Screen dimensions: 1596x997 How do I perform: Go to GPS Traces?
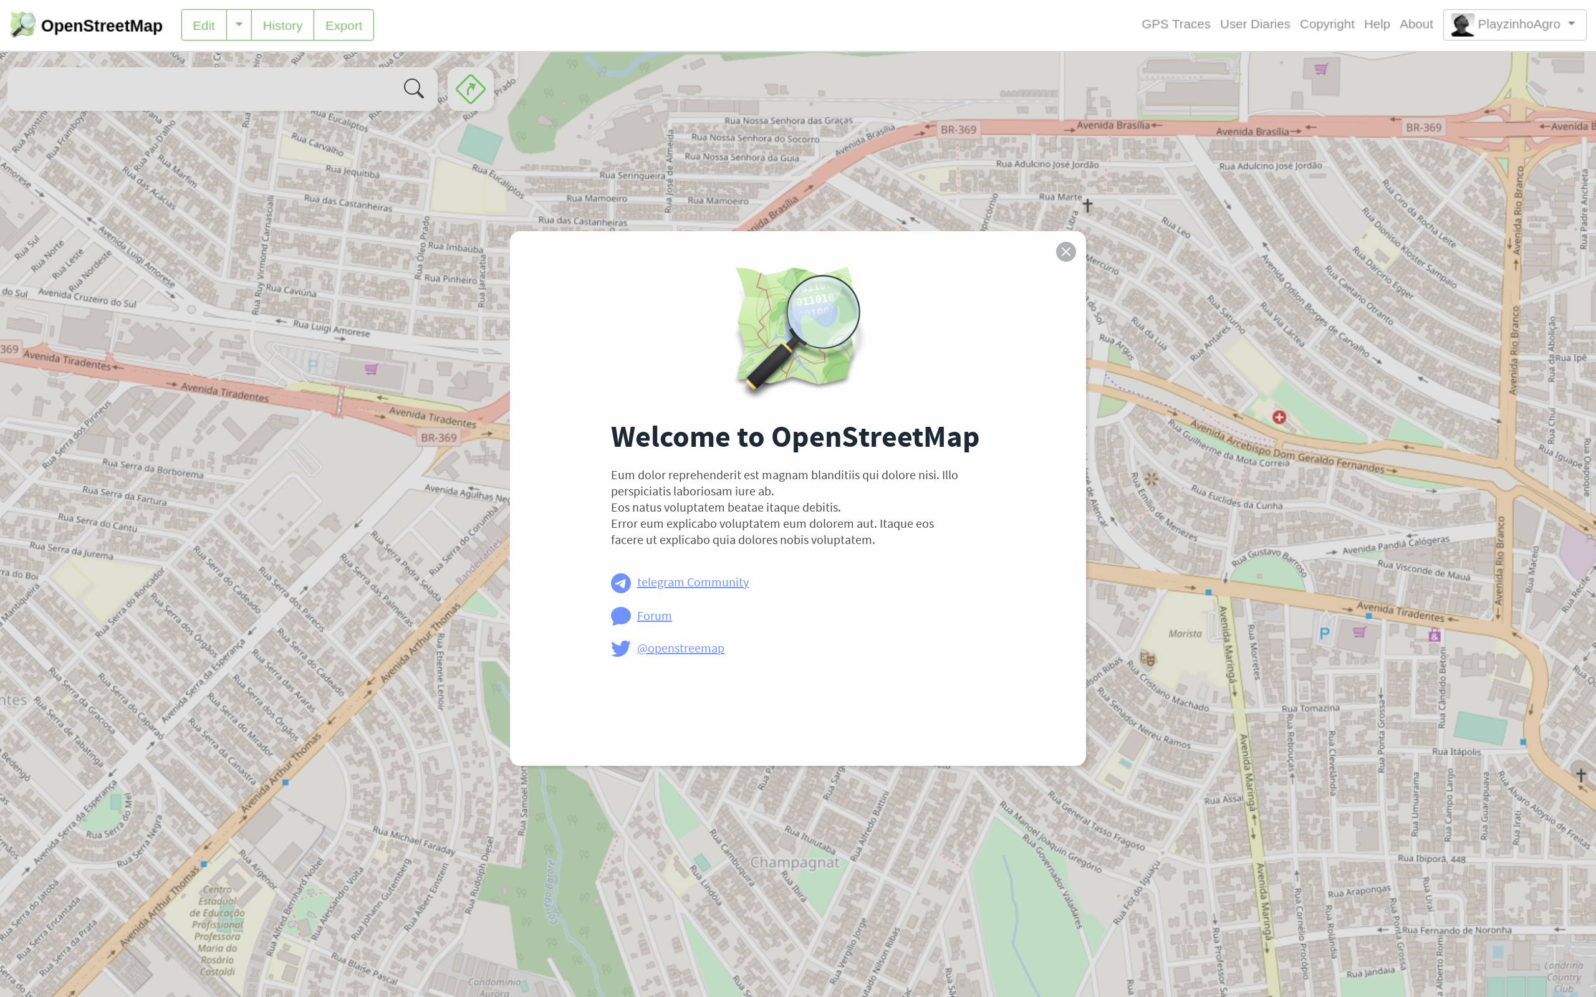[1175, 24]
